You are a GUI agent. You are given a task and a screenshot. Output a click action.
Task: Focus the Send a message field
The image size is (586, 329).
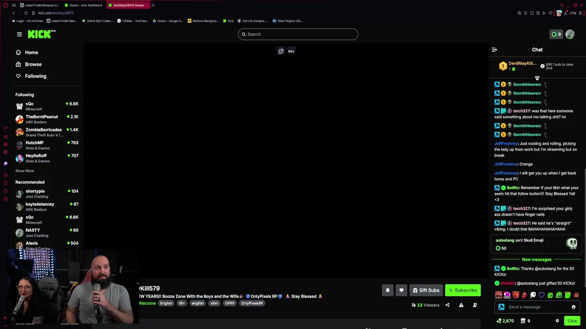pos(537,307)
